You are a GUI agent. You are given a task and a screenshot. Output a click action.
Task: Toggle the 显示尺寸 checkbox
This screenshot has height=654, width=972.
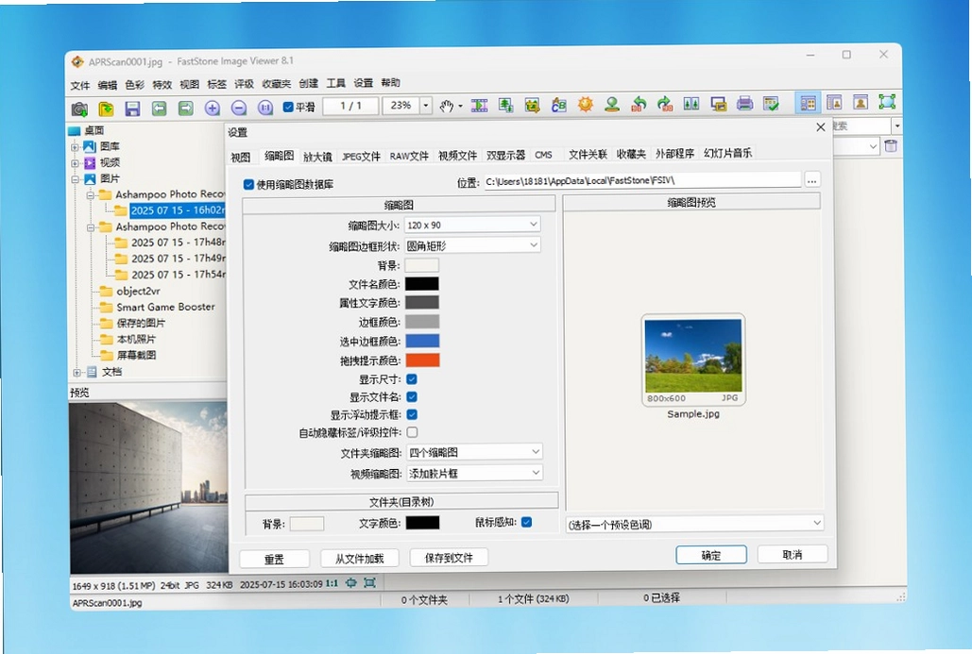[412, 379]
